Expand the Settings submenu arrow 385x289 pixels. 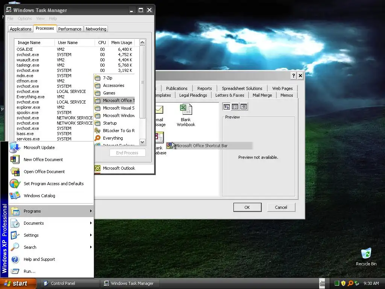tap(91, 235)
